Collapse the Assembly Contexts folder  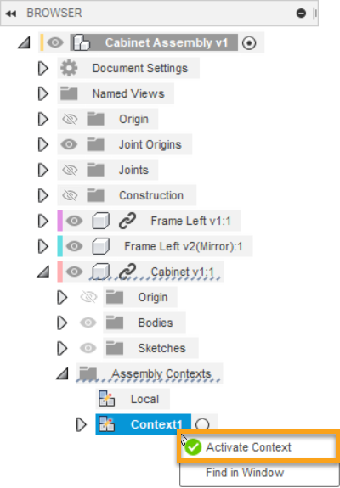(x=63, y=373)
